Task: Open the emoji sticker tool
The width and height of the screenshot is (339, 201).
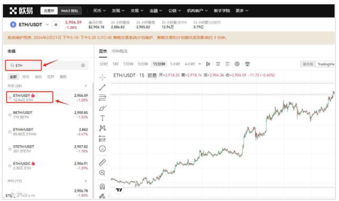Action: 102,148
